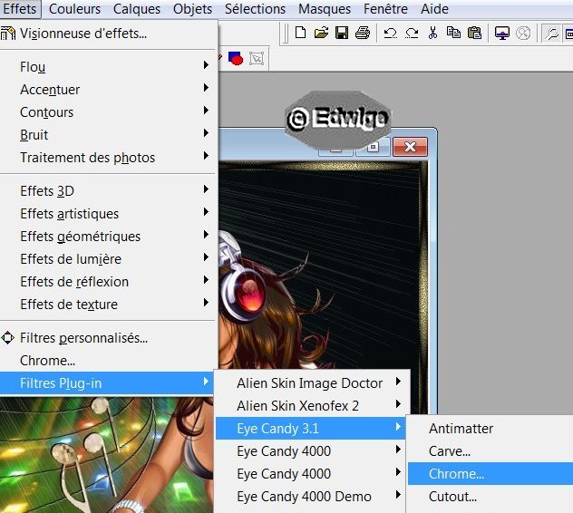Expand Effets géométriques submenu arrow
Screen dimensions: 573x513
click(x=206, y=235)
